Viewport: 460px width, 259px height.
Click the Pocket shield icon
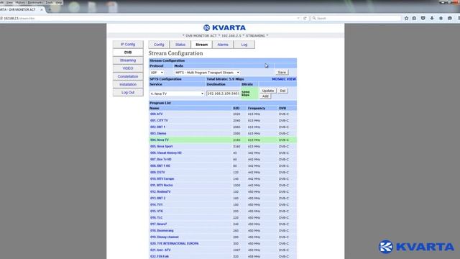423,18
